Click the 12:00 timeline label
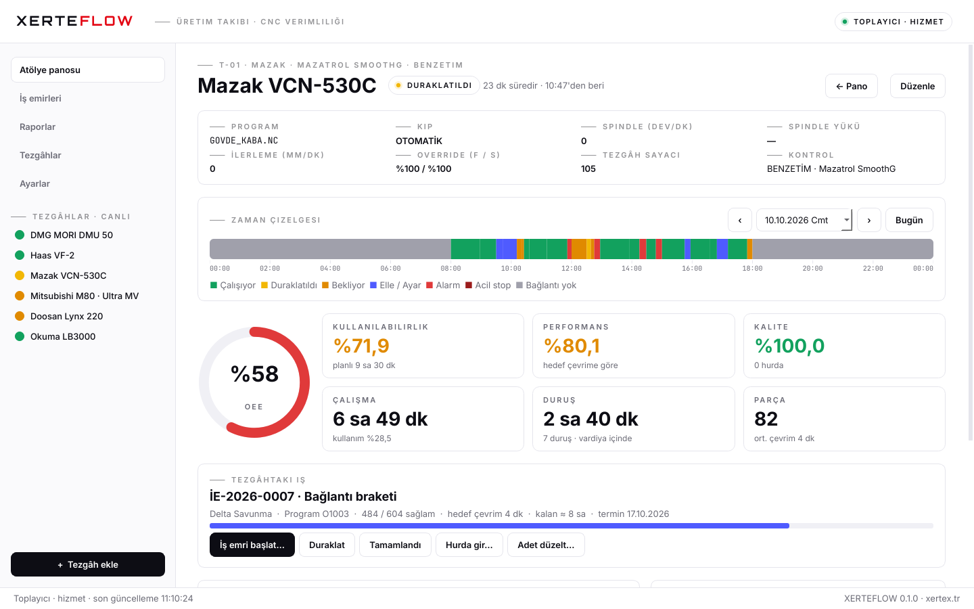974x609 pixels. pyautogui.click(x=572, y=269)
